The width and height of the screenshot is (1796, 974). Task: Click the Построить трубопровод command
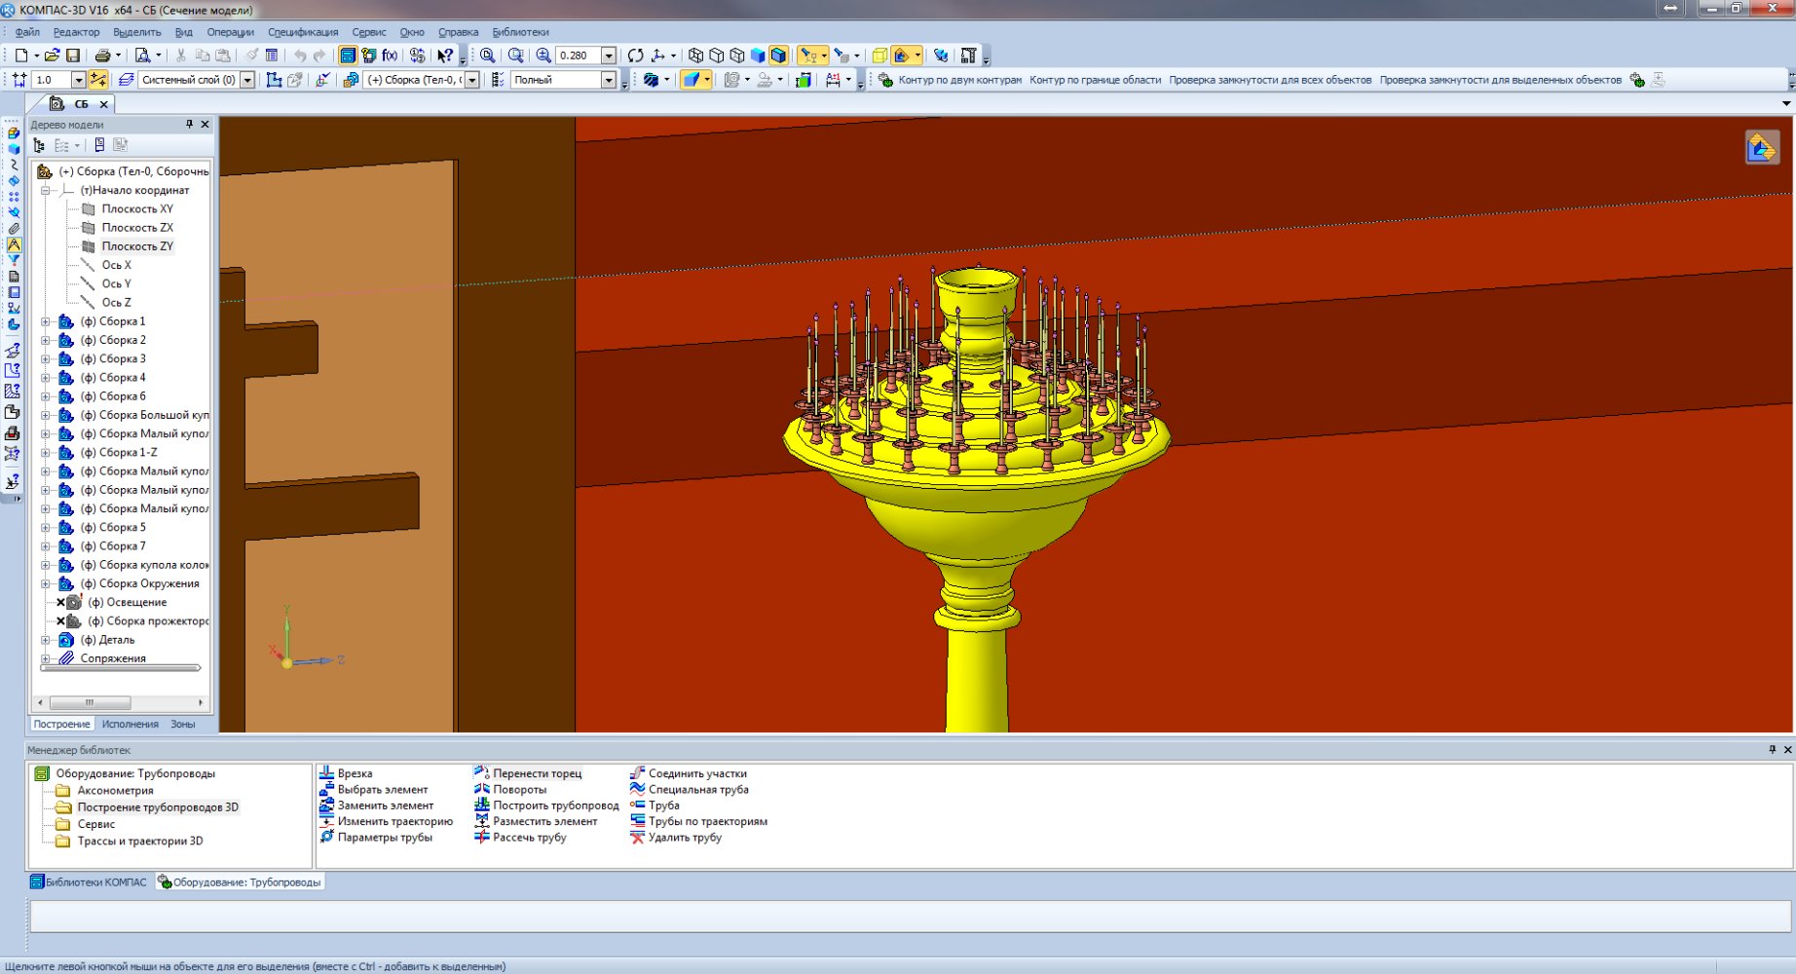click(555, 805)
